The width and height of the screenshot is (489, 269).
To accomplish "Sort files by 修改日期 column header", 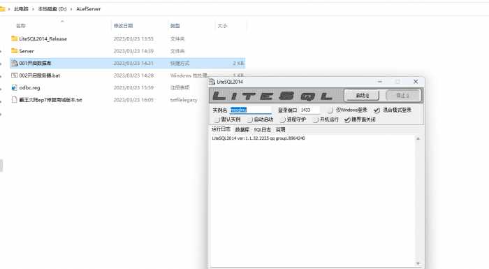I will (x=123, y=26).
